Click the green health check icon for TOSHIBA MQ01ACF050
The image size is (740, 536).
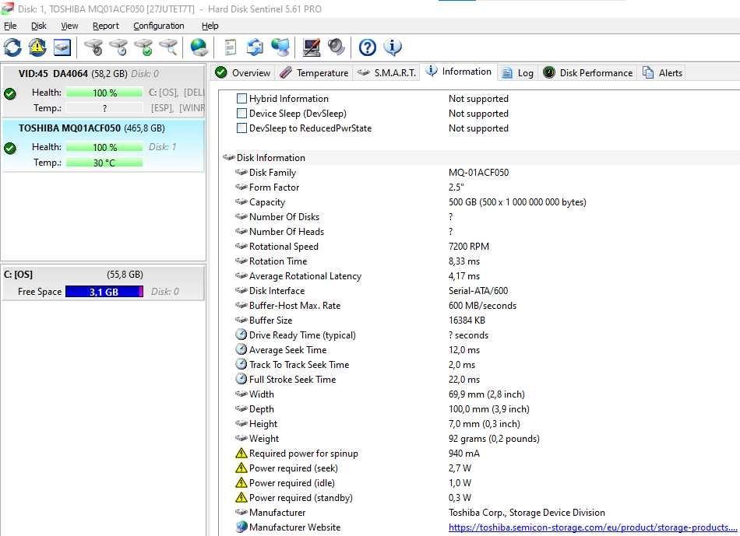pos(10,148)
